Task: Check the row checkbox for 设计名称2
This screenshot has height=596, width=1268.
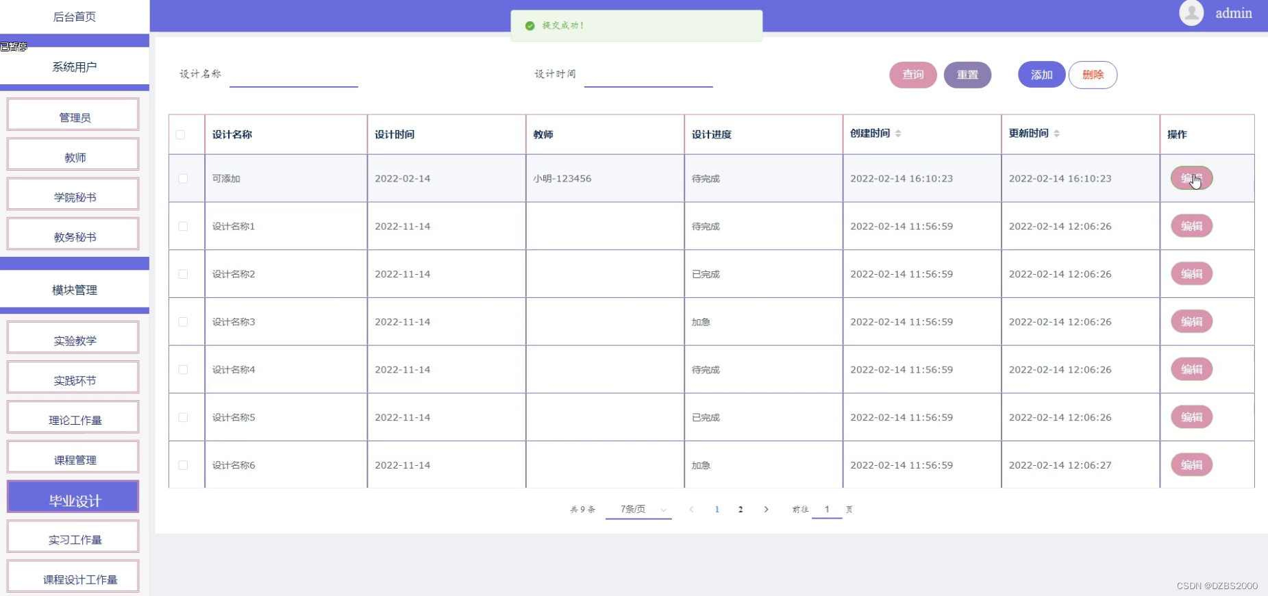Action: tap(183, 274)
